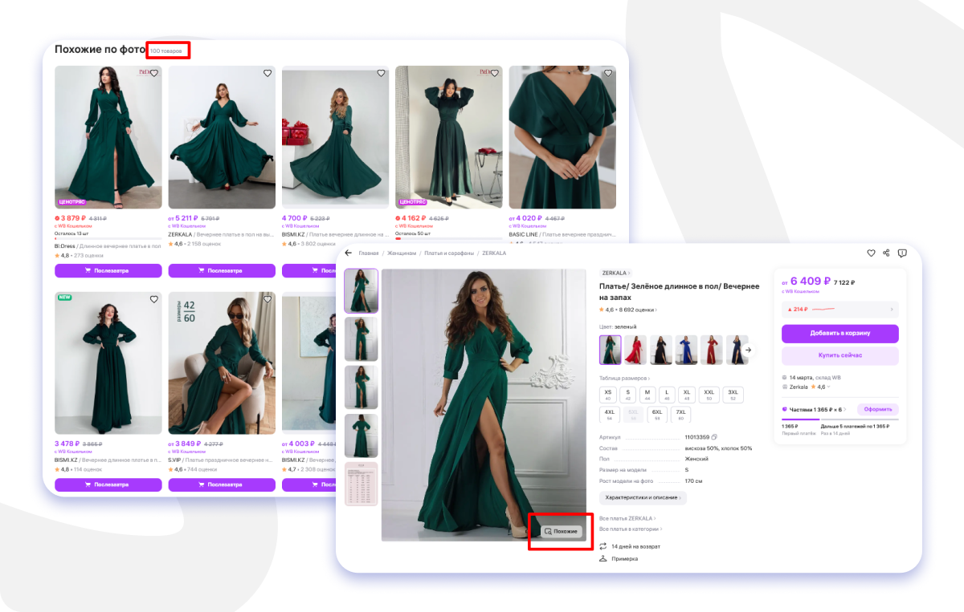Favorite the BASIC LINE 4 020 ₽ dress

[x=608, y=73]
